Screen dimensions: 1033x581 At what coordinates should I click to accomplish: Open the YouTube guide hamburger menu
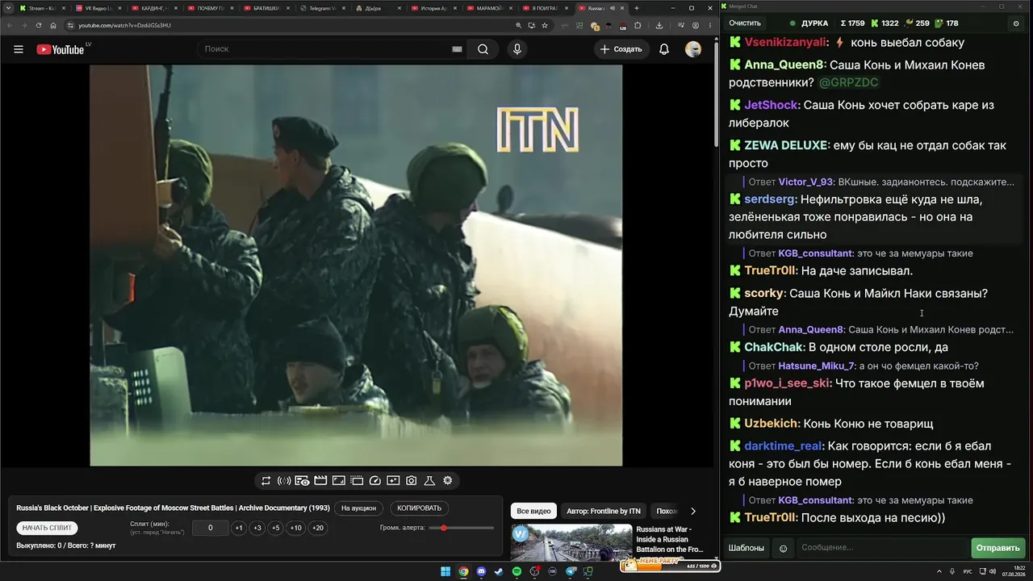(x=19, y=49)
